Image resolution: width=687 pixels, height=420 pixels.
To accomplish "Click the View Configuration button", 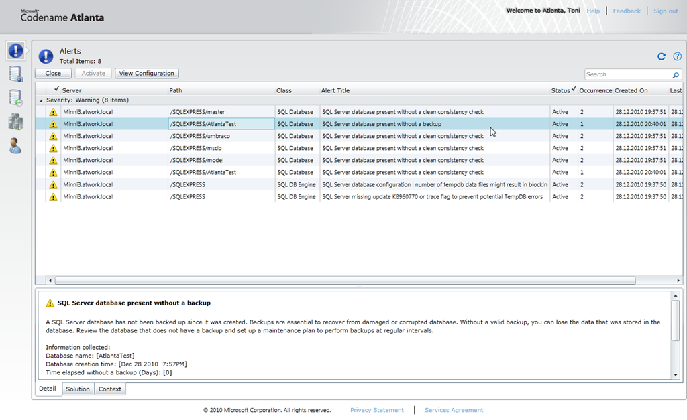I will pyautogui.click(x=146, y=74).
